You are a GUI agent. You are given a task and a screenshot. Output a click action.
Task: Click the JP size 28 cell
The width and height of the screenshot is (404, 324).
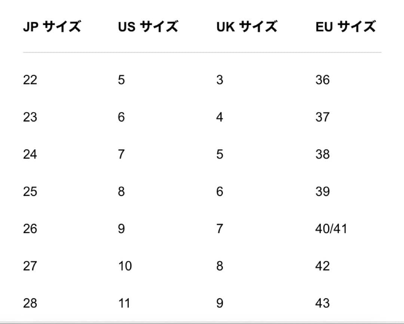pyautogui.click(x=30, y=303)
